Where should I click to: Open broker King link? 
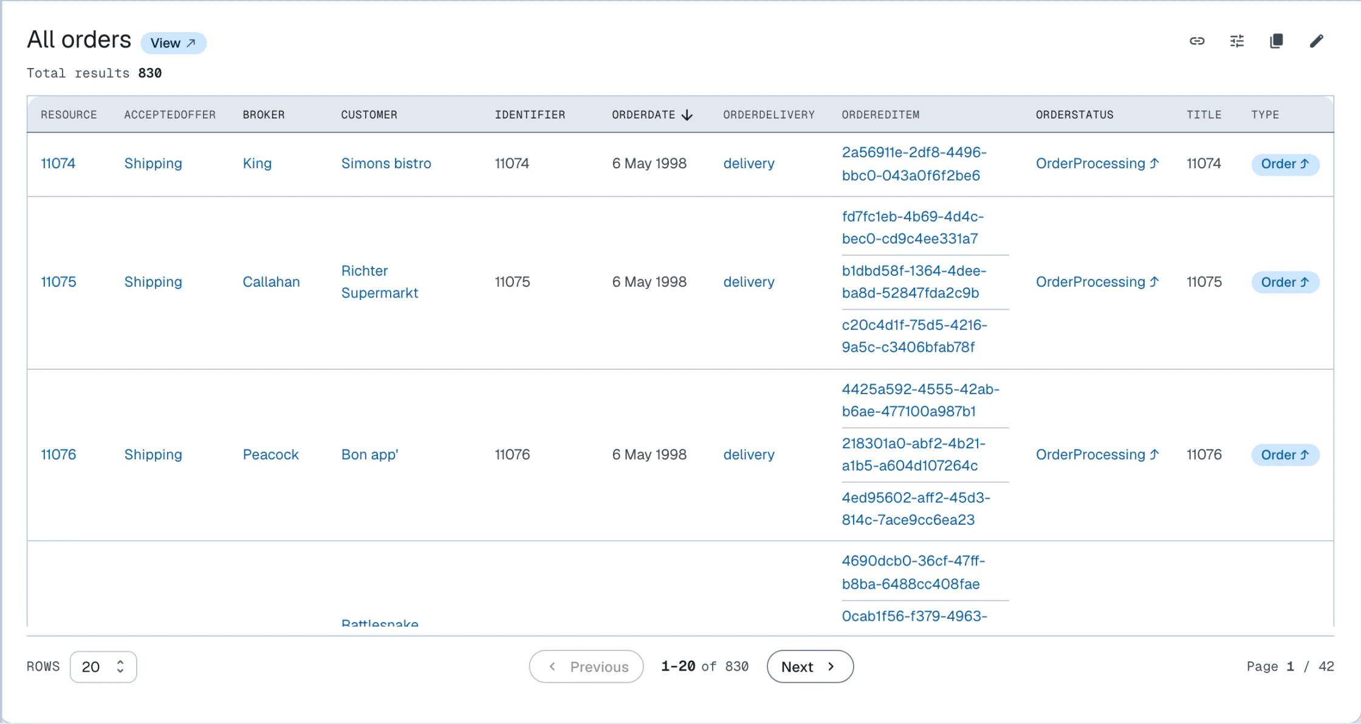[257, 163]
